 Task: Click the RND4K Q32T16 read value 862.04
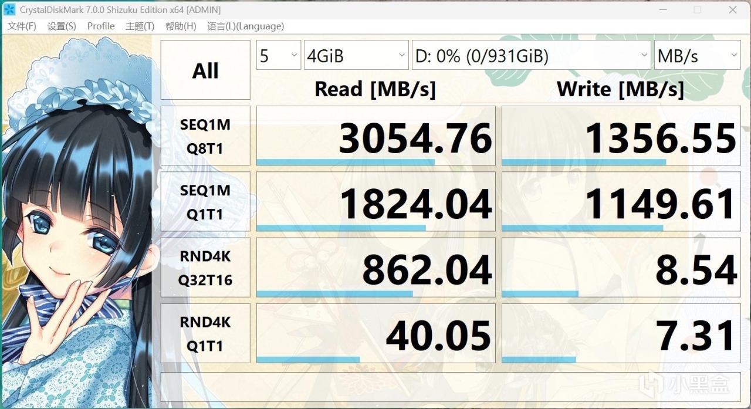(376, 267)
